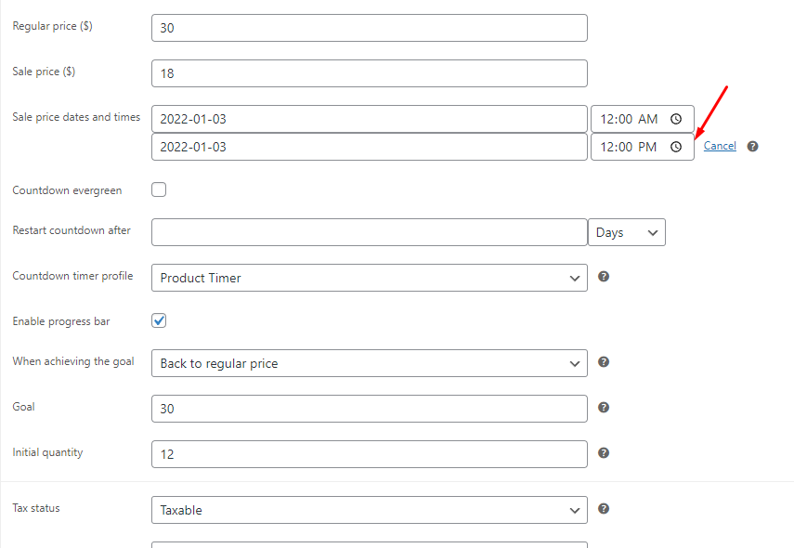794x548 pixels.
Task: Enable the Countdown evergreen checkbox
Action: 159,189
